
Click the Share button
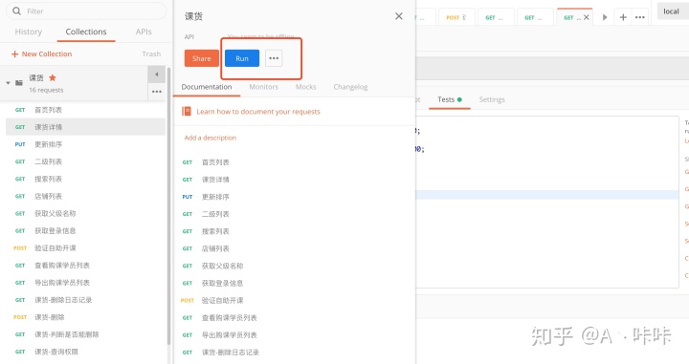(202, 58)
